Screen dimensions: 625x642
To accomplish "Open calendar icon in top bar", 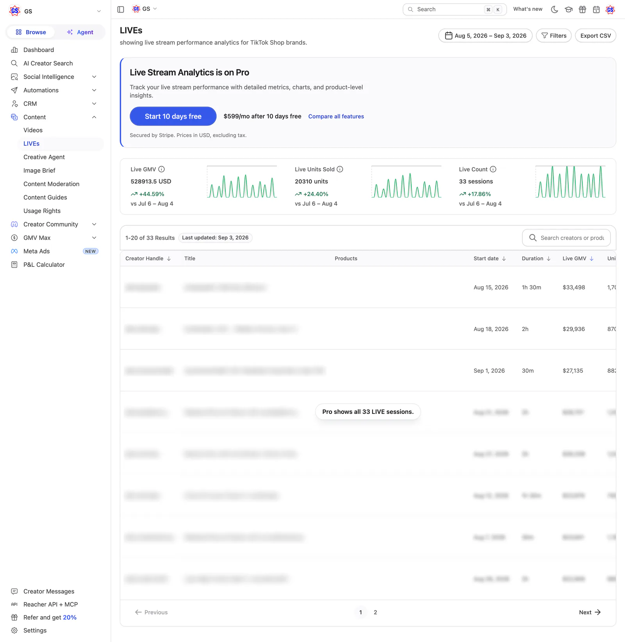I will (596, 9).
